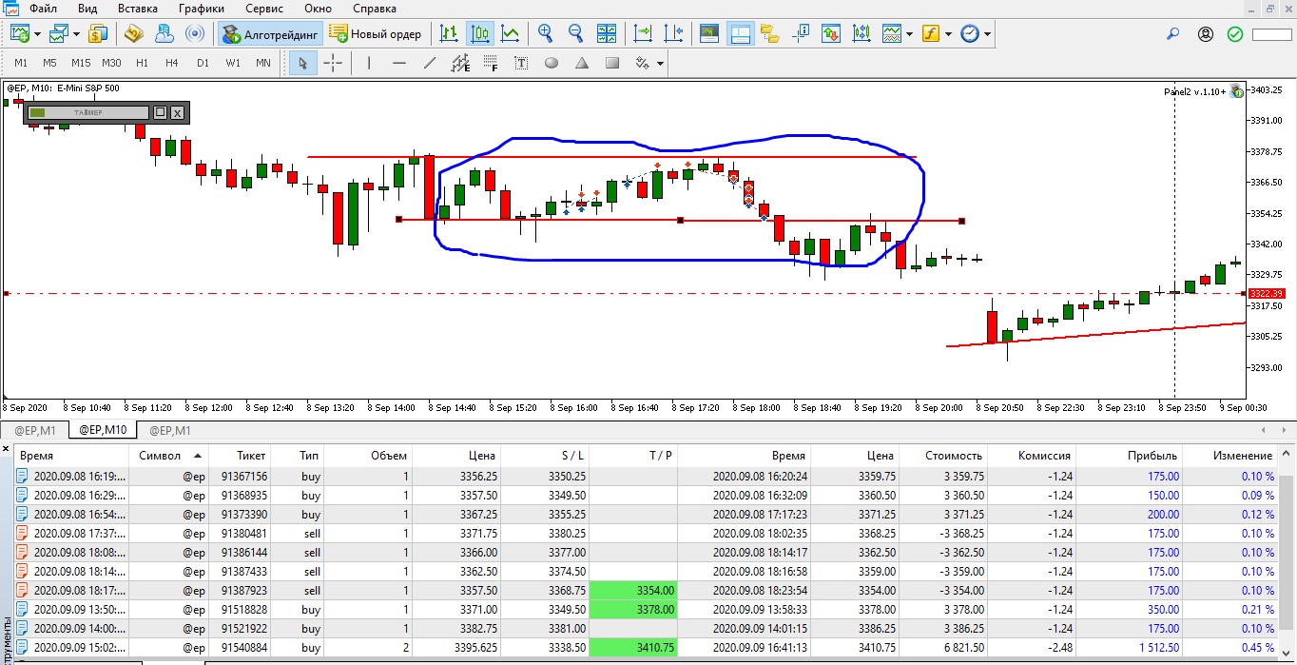Close the Таймер panel with x button
The image size is (1297, 665).
pyautogui.click(x=177, y=112)
